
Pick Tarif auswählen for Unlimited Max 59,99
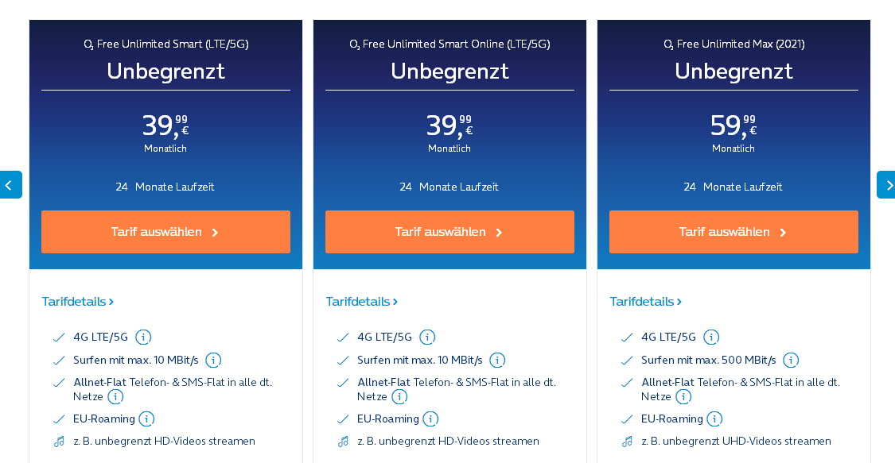(x=734, y=232)
